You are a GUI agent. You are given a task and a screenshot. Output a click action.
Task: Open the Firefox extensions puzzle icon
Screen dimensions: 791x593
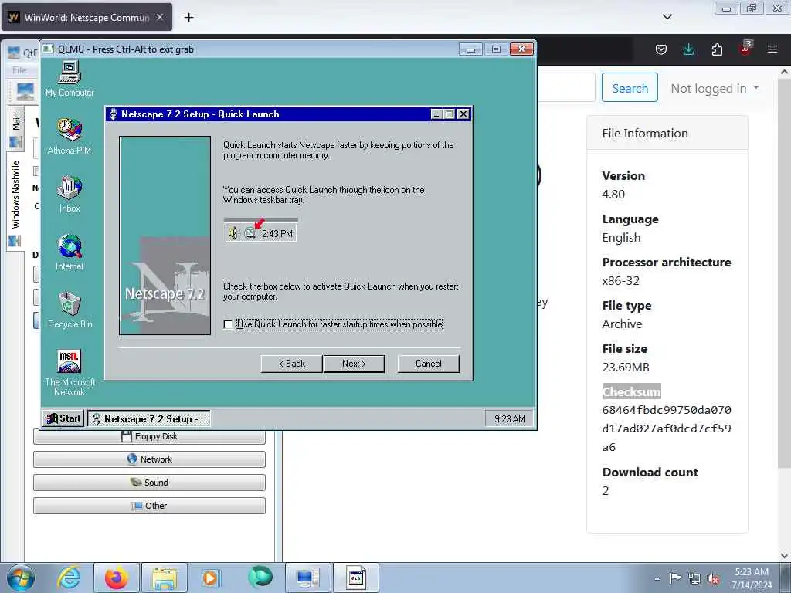click(717, 49)
